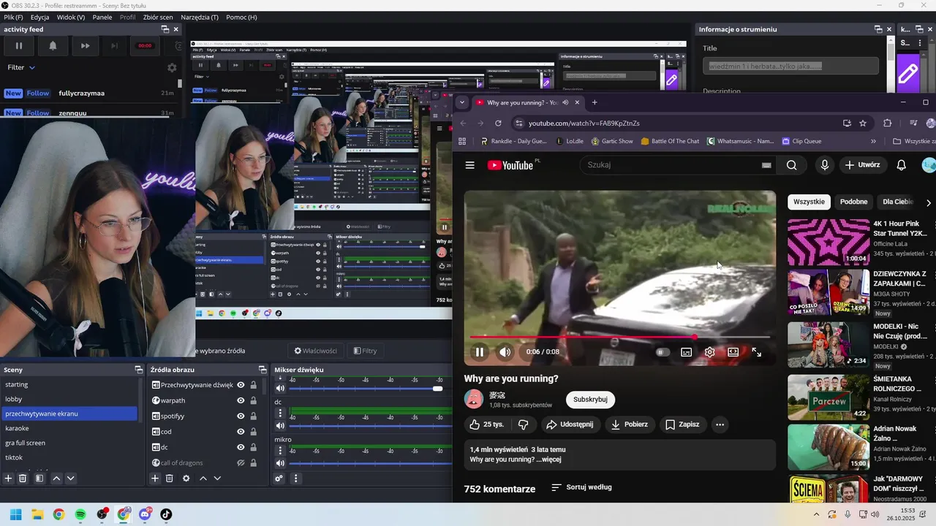This screenshot has height=526, width=936.
Task: Hide the spotifyy source
Action: coord(241,416)
